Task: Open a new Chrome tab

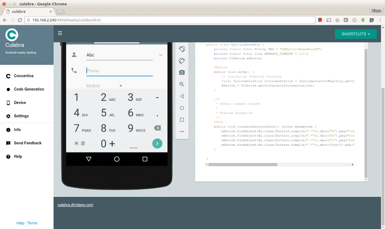Action: click(60, 11)
